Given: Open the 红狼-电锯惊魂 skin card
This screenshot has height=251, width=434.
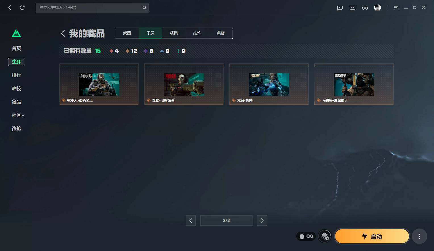Looking at the screenshot, I should tap(184, 84).
